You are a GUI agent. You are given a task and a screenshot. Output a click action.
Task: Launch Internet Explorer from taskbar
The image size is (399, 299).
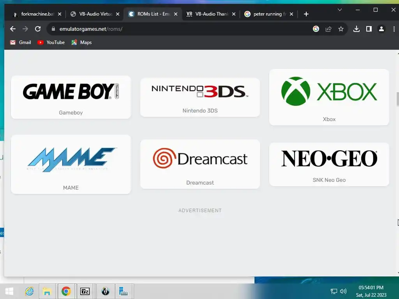pyautogui.click(x=29, y=291)
